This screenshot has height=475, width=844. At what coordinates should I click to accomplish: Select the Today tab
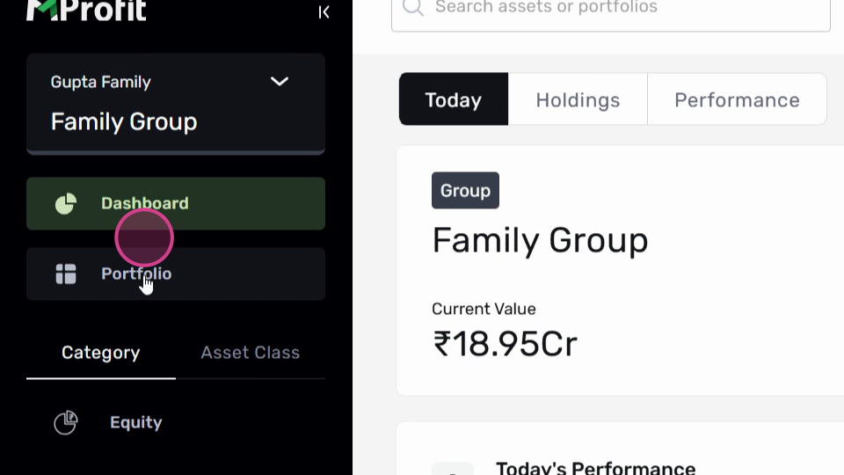[454, 99]
